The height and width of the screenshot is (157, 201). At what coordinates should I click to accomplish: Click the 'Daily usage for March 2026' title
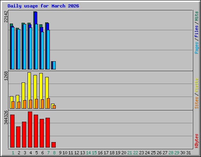click(43, 6)
